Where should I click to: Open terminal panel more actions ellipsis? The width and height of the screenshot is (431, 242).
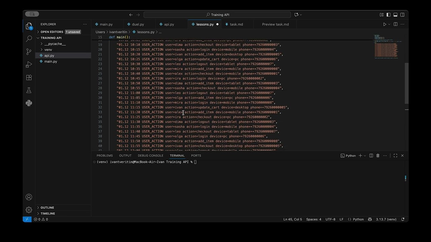coord(385,156)
